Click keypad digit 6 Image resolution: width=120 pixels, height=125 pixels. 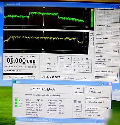click(82, 62)
